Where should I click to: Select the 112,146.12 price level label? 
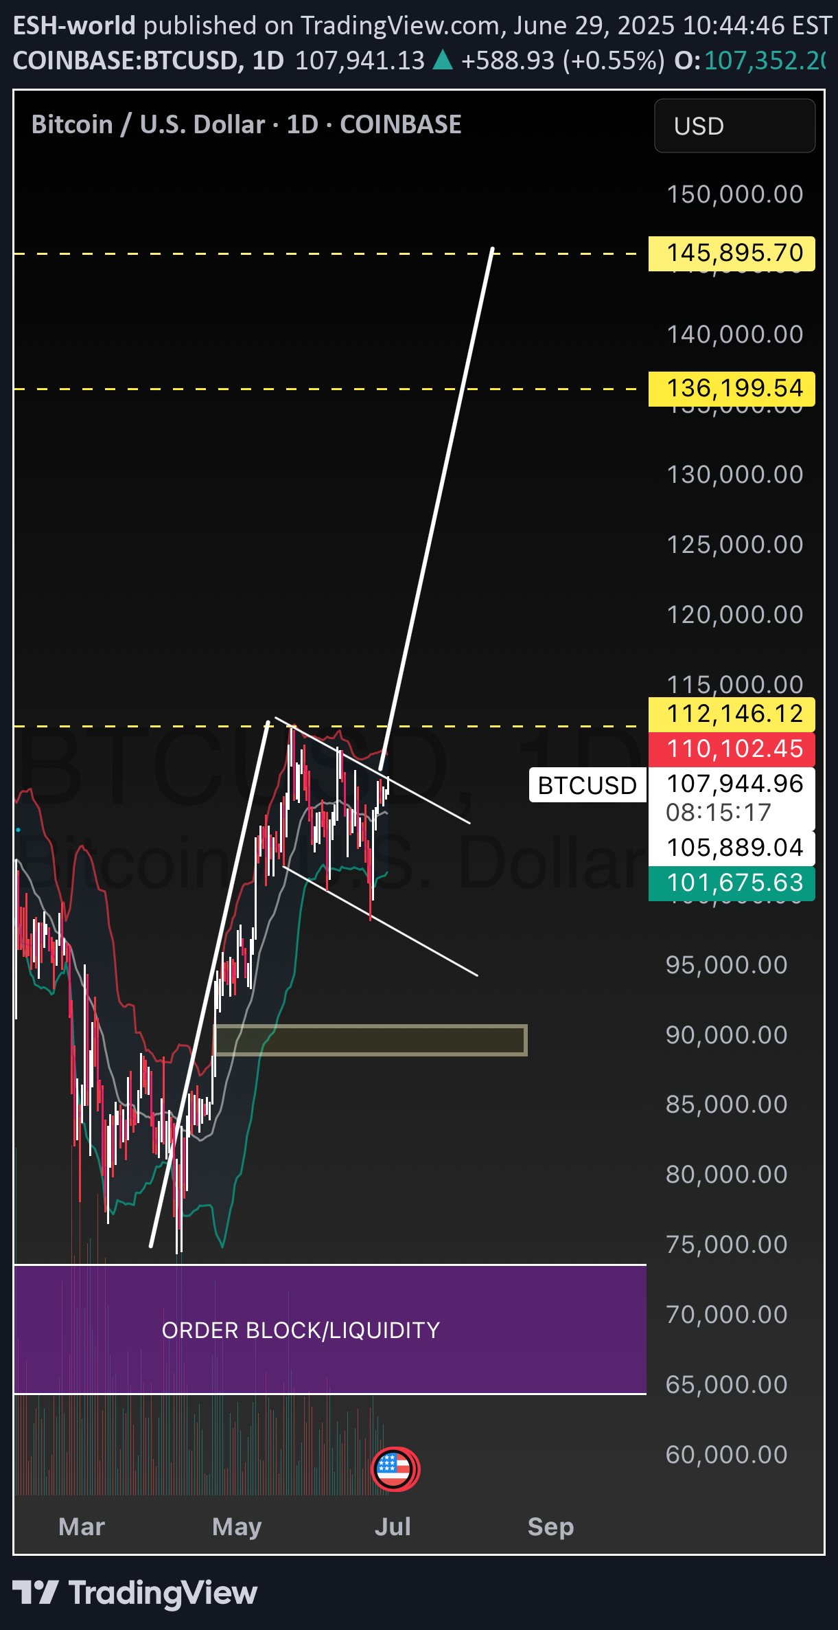tap(732, 714)
